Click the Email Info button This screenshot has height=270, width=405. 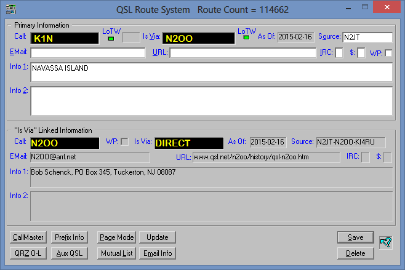tap(157, 253)
